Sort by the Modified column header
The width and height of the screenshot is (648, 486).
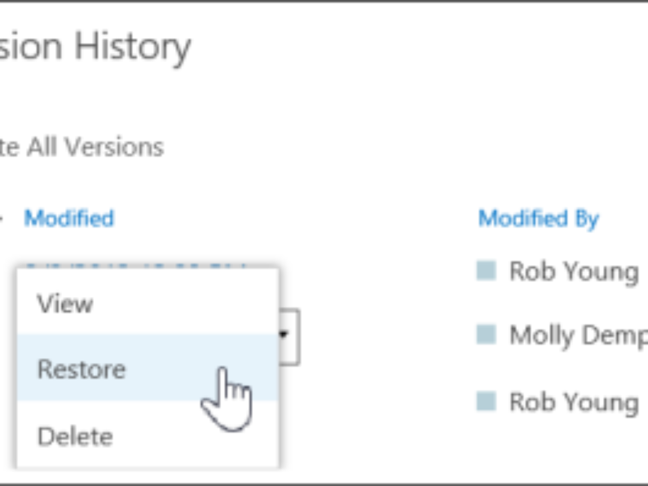coord(69,218)
